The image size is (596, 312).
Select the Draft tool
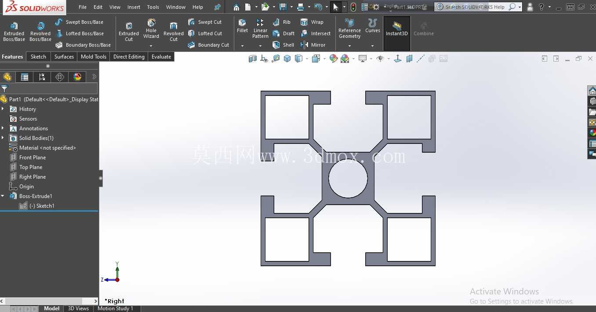pyautogui.click(x=283, y=33)
